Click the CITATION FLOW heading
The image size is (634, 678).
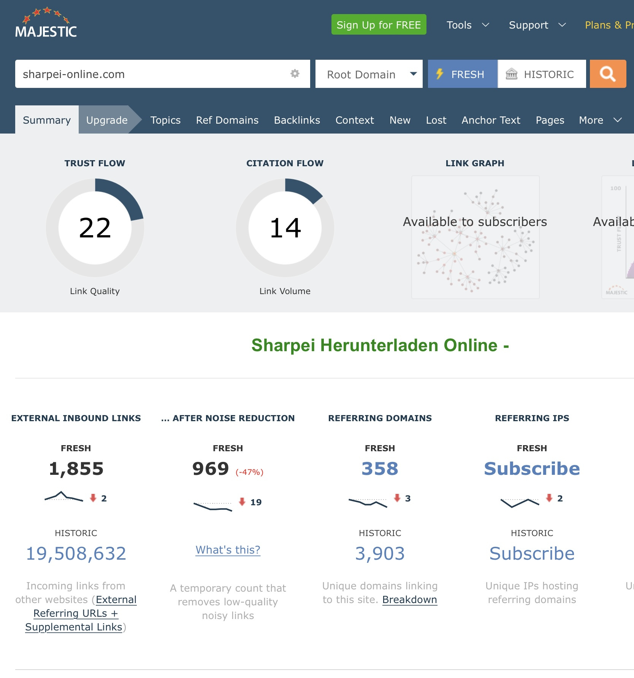pos(285,163)
